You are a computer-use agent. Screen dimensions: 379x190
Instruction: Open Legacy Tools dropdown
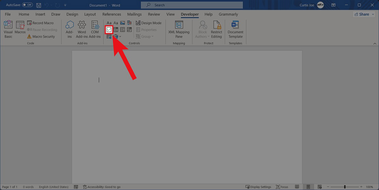coord(117,37)
